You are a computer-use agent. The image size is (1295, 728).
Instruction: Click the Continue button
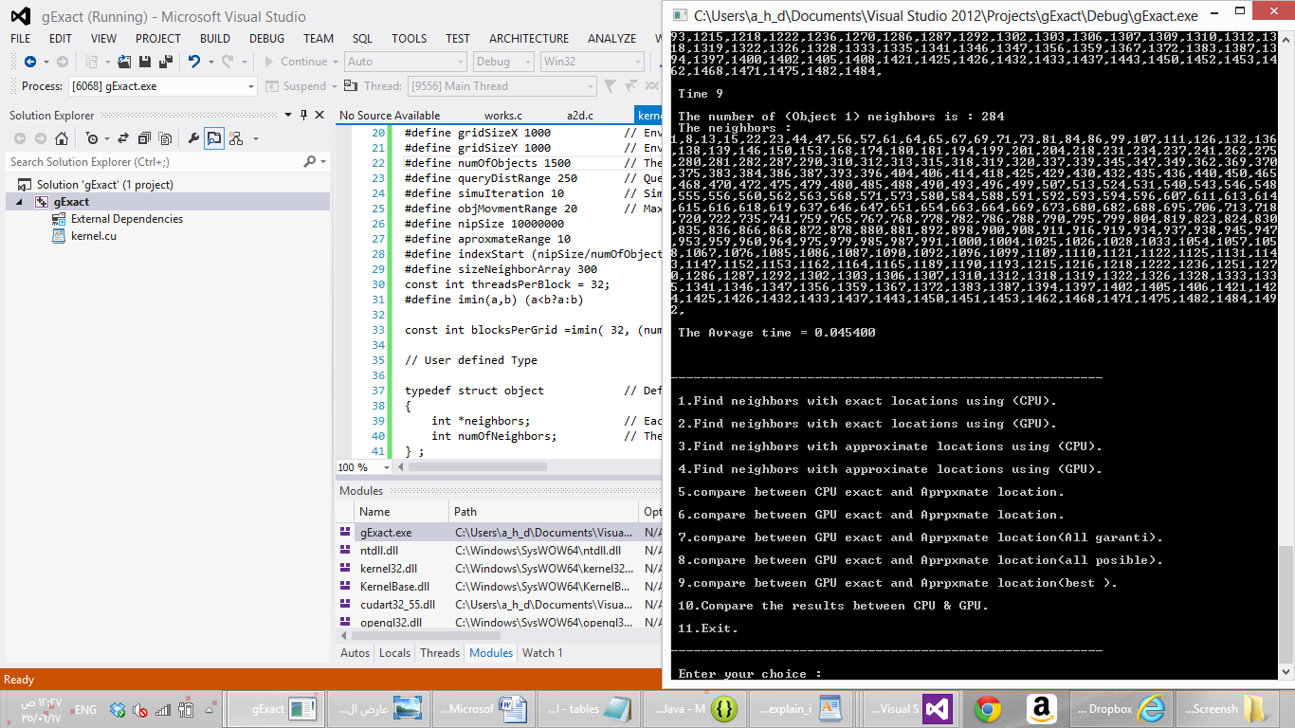295,62
